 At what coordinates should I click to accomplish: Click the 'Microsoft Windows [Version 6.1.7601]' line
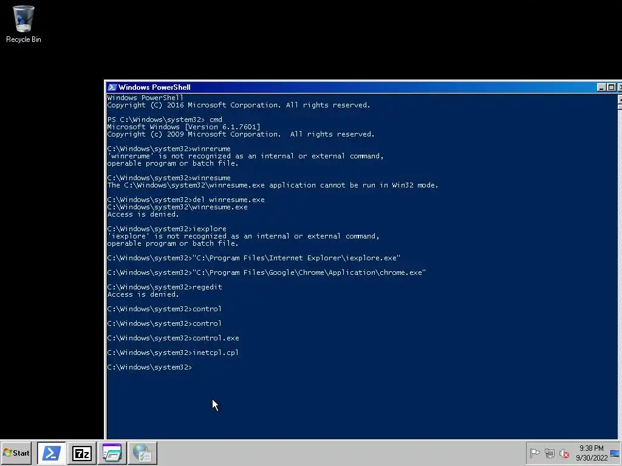click(183, 127)
